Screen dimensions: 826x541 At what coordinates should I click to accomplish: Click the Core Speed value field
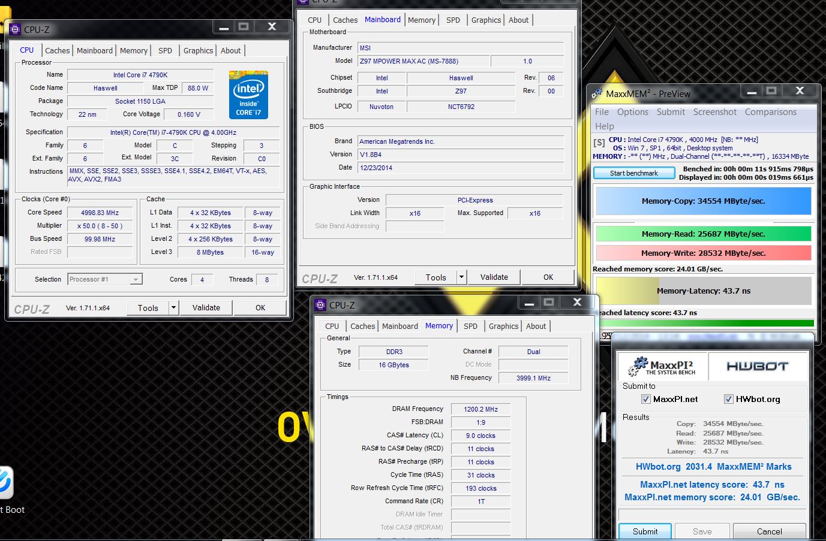pyautogui.click(x=100, y=213)
